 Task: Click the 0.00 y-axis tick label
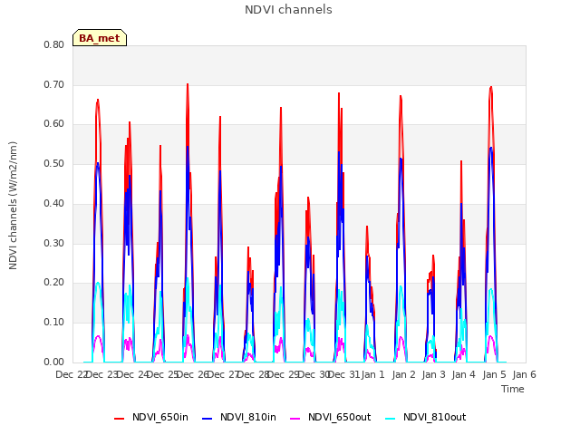point(54,362)
